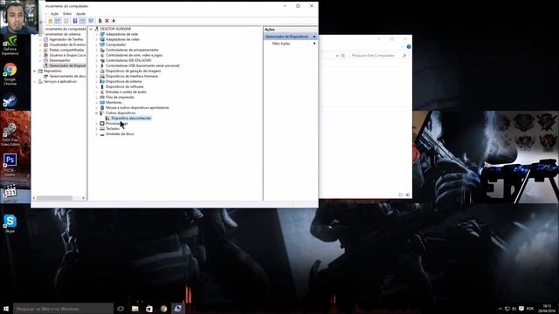559x314 pixels.
Task: Click the red X uninstall device toolbar icon
Action: (x=107, y=21)
